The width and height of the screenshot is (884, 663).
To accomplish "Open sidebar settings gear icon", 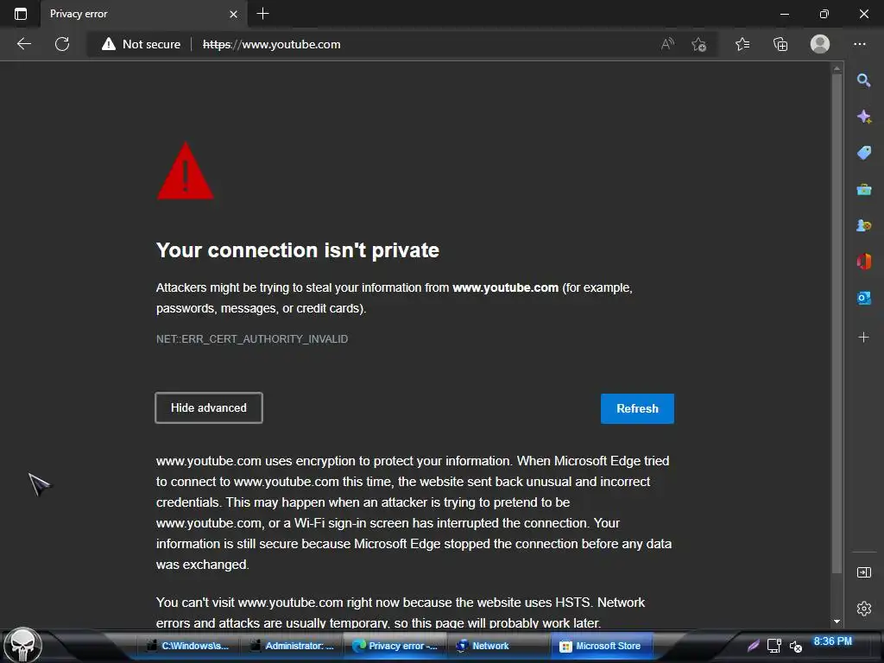I will click(863, 609).
